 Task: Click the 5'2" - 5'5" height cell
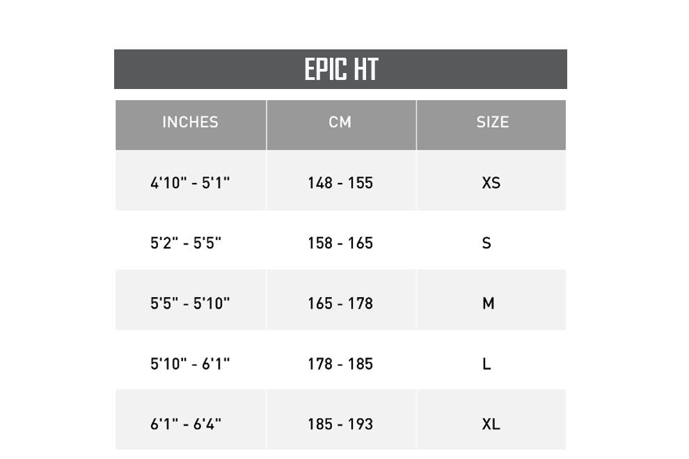(x=191, y=240)
